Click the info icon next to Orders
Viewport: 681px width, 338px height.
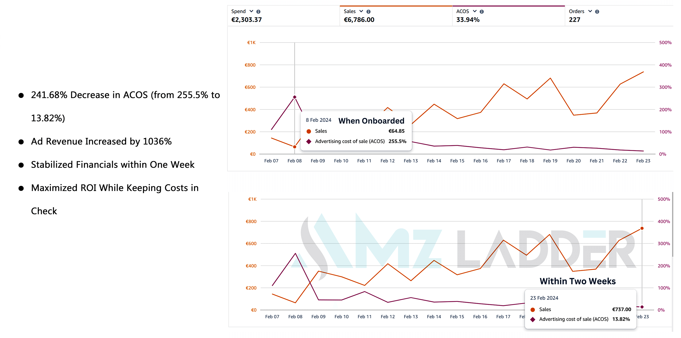597,12
